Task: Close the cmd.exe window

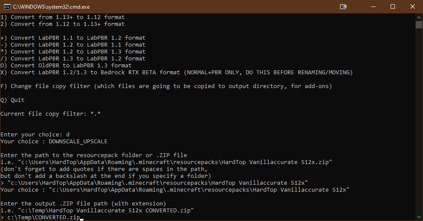Action: 413,6
